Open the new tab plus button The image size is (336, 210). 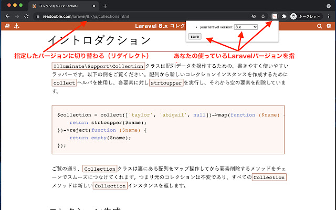click(x=105, y=6)
